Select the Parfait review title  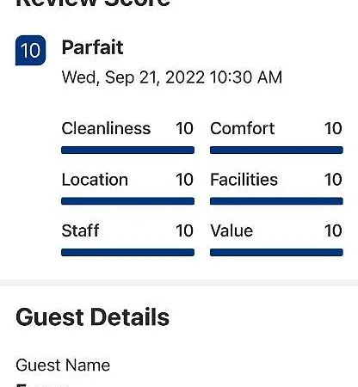(x=93, y=47)
